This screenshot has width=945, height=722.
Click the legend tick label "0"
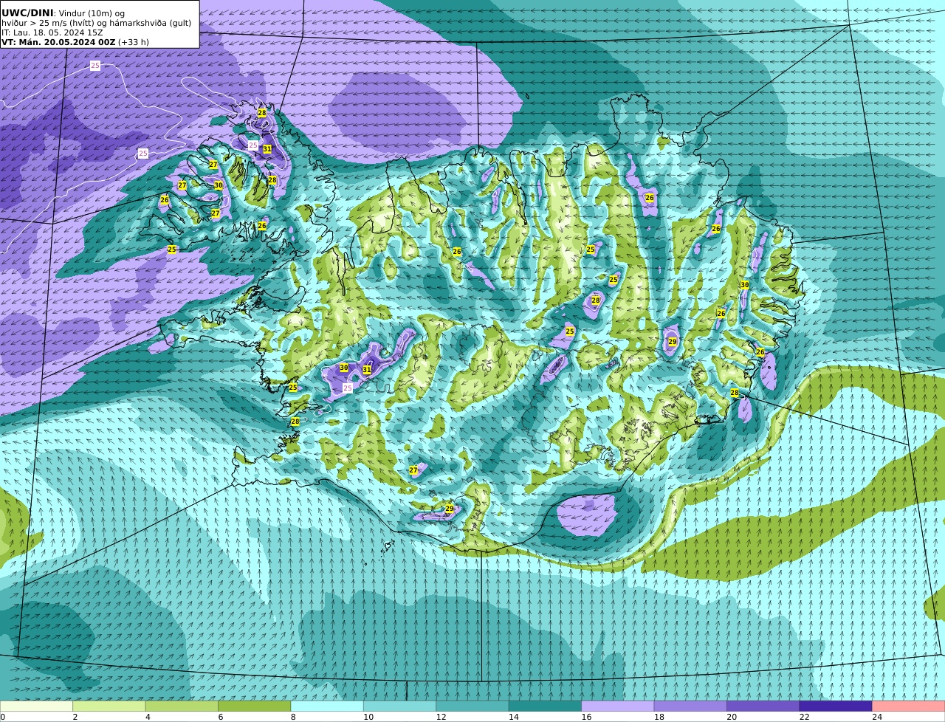pyautogui.click(x=2, y=717)
